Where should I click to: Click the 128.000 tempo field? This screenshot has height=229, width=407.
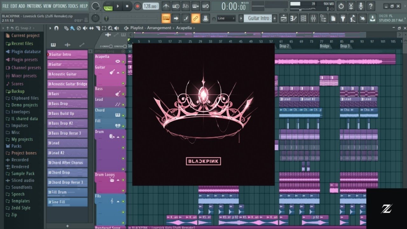(x=150, y=6)
